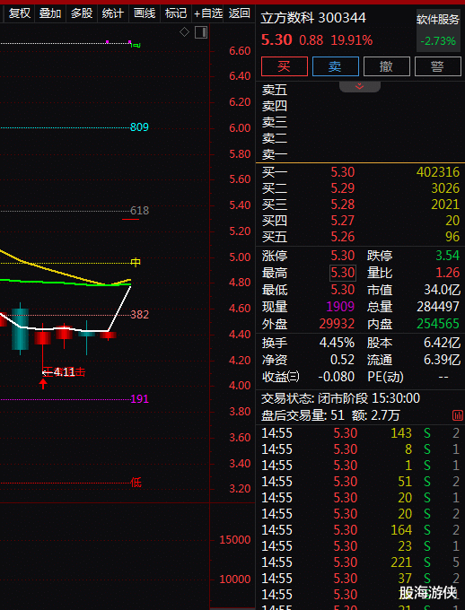Click the 14:55 trade row with volume 164
Image resolution: width=465 pixels, height=610 pixels.
click(361, 530)
